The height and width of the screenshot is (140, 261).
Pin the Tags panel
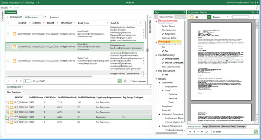(184, 12)
